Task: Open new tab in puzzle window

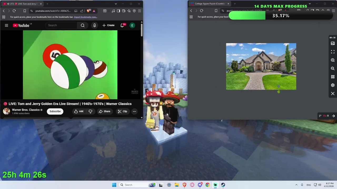Action: pyautogui.click(x=235, y=4)
